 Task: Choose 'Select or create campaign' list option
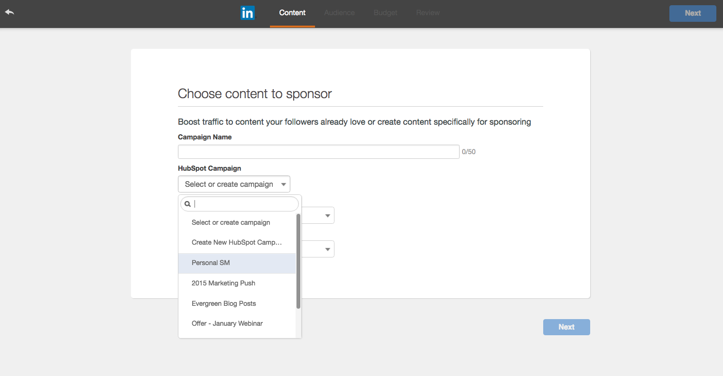[x=237, y=222]
